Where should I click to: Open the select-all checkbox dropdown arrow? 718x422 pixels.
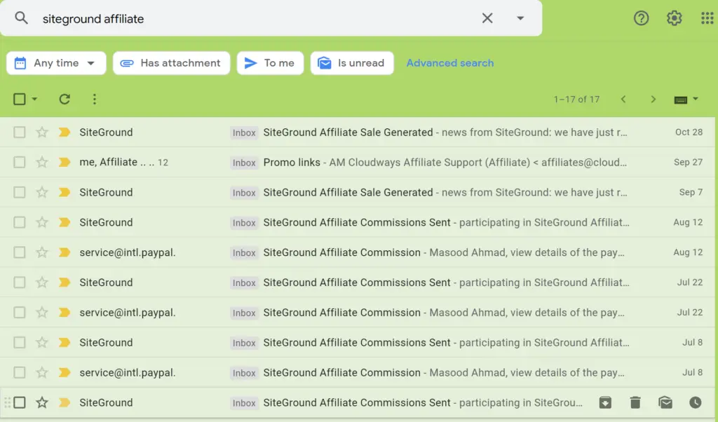[x=35, y=100]
